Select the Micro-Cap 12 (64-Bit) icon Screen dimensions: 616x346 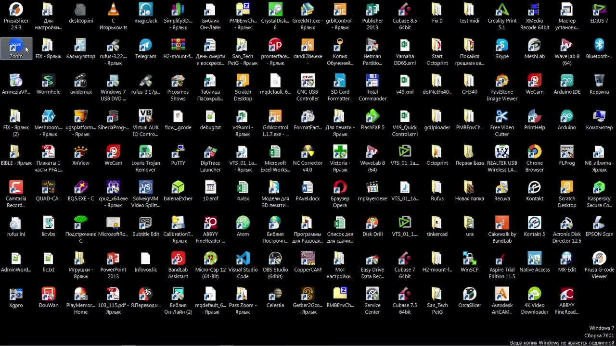[210, 258]
